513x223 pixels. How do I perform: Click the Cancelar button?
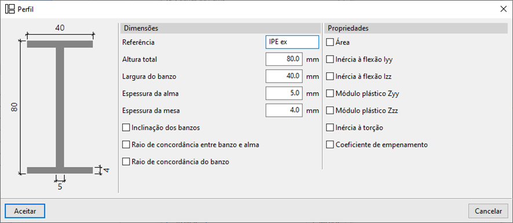[x=488, y=211]
